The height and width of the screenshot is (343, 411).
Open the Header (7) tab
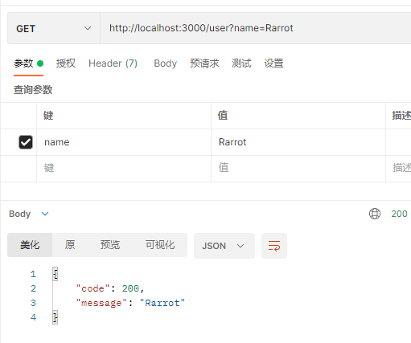113,63
